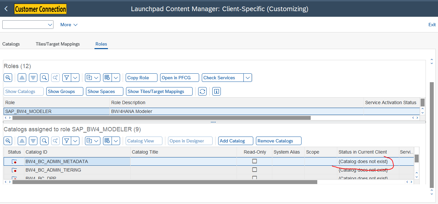
Task: Go back using the header back arrow
Action: tap(6, 9)
